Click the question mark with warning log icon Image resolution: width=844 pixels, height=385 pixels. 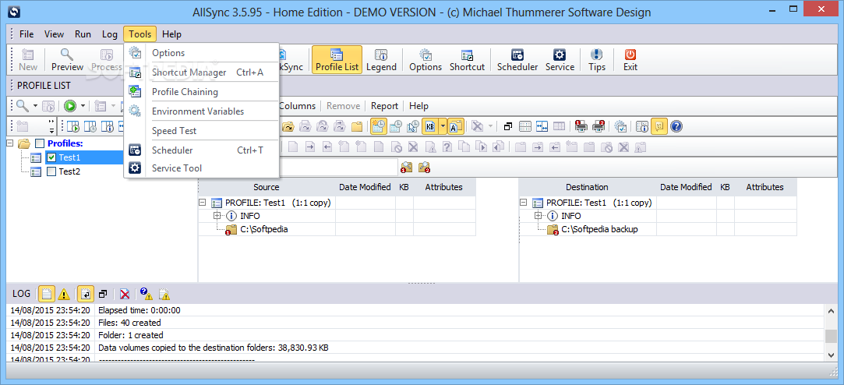[x=146, y=294]
